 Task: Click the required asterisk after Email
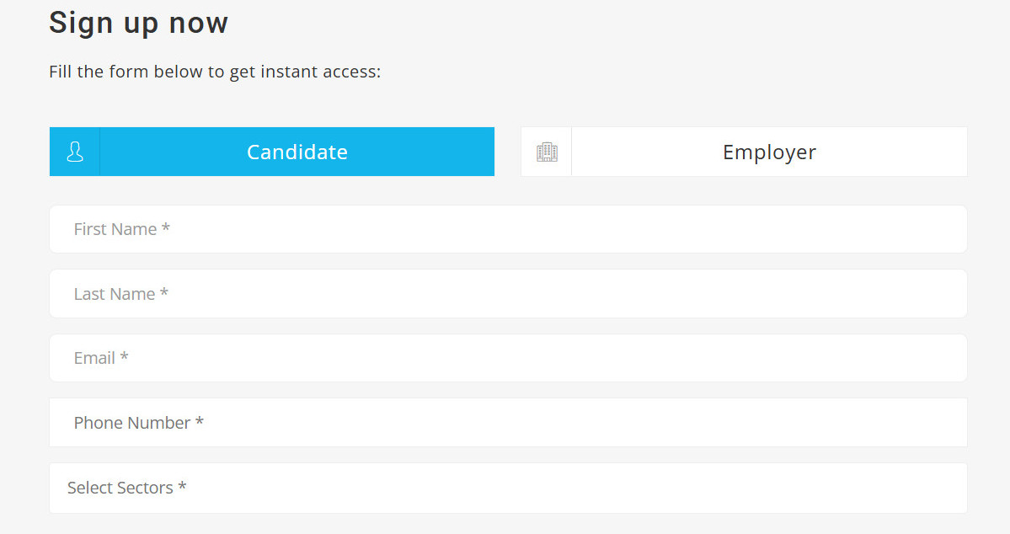coord(125,355)
